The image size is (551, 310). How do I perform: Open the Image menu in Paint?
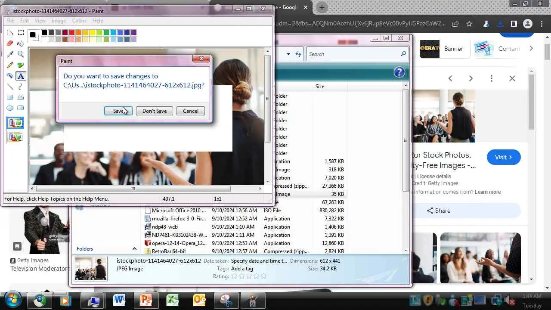[x=59, y=21]
